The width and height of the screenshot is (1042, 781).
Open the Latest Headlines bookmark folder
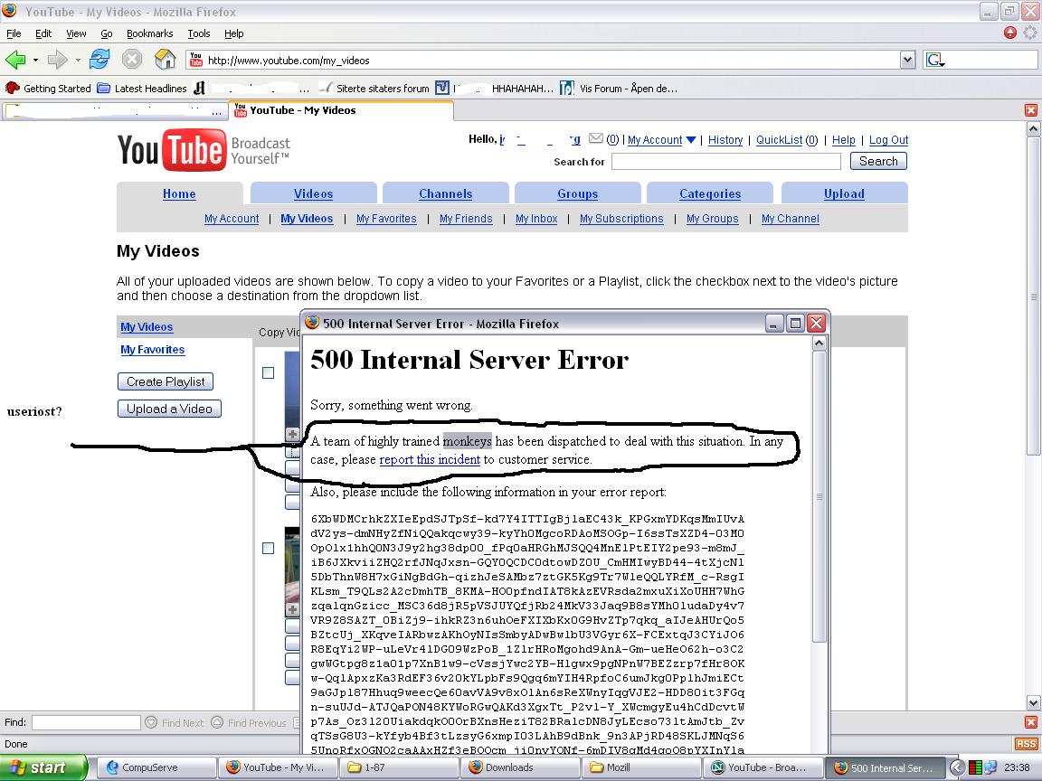point(141,89)
